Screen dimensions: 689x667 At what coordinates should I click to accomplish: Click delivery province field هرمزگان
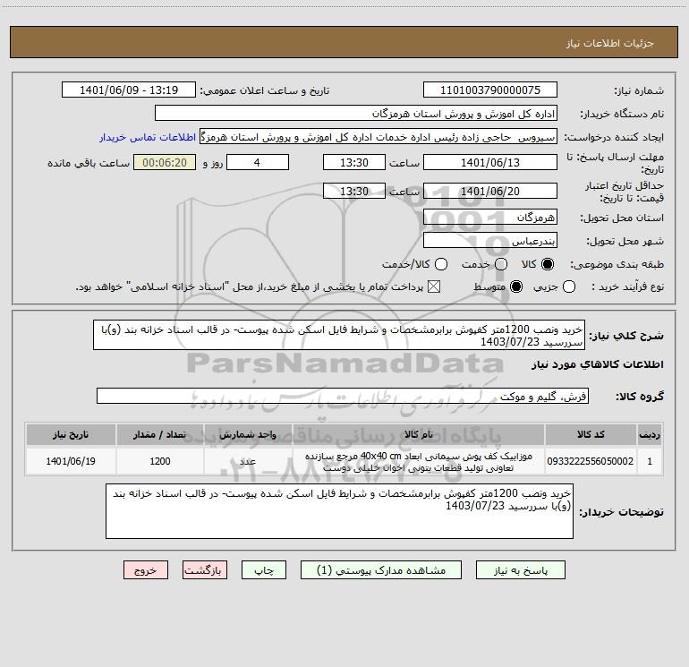(490, 218)
